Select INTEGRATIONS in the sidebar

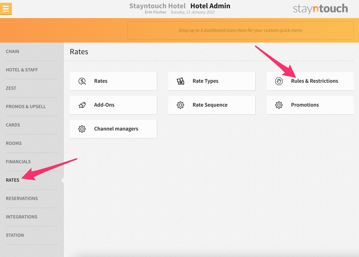(21, 217)
